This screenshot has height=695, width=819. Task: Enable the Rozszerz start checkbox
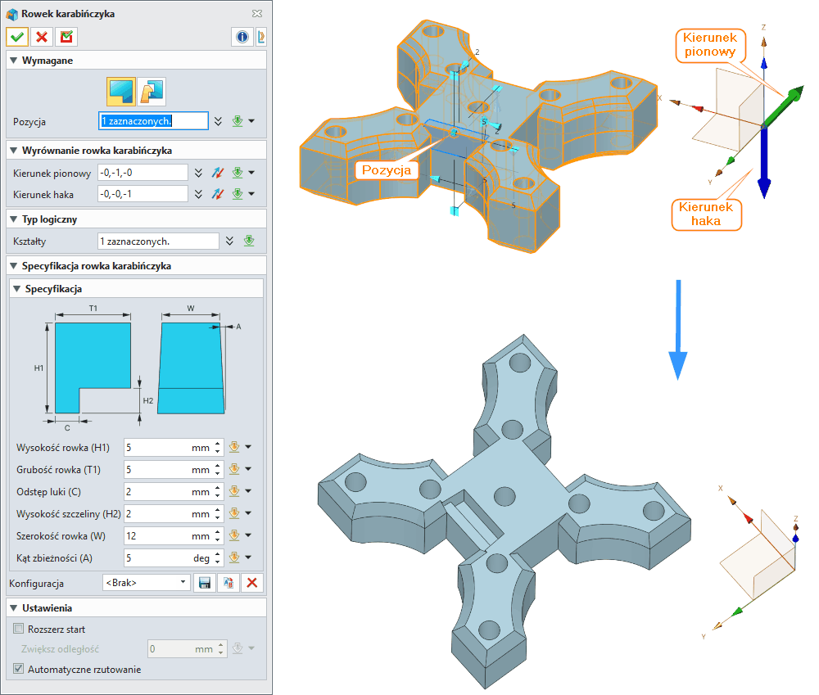[x=19, y=630]
